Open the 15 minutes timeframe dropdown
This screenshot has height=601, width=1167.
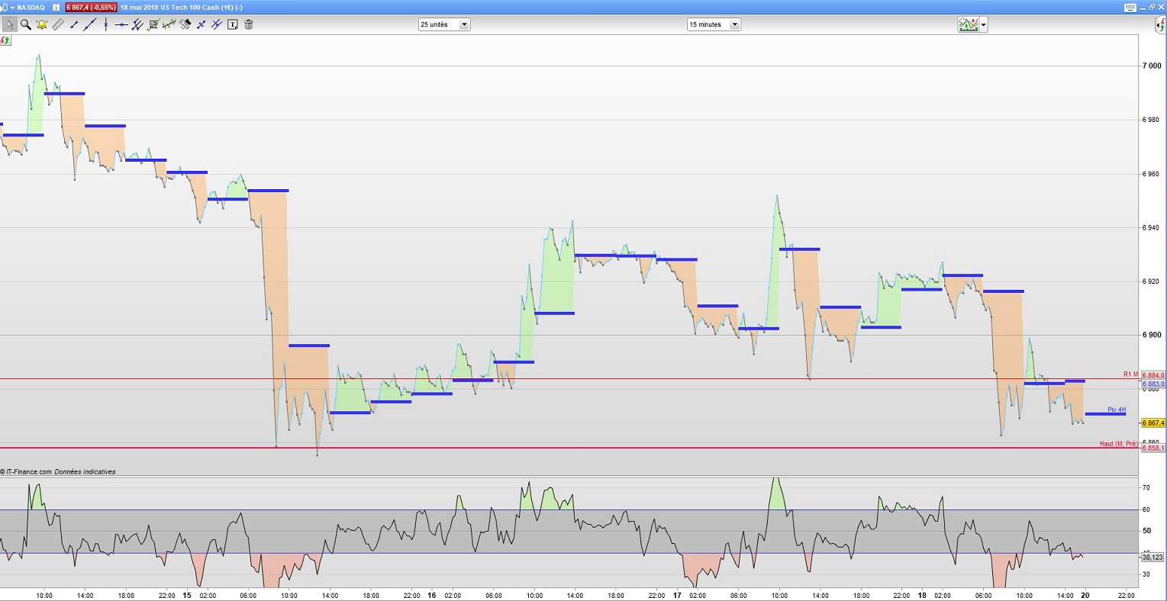[714, 24]
